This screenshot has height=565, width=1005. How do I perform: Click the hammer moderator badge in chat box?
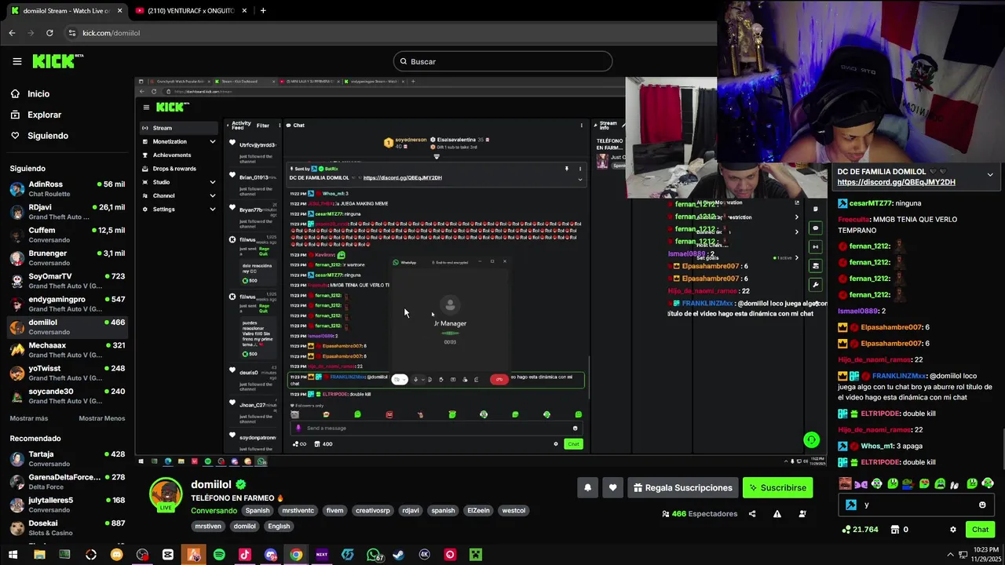(x=851, y=505)
